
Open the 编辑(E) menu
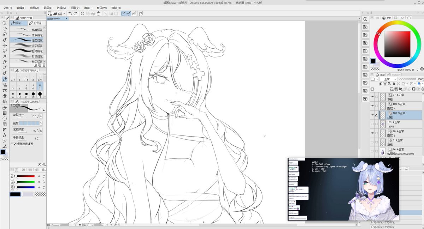click(21, 7)
